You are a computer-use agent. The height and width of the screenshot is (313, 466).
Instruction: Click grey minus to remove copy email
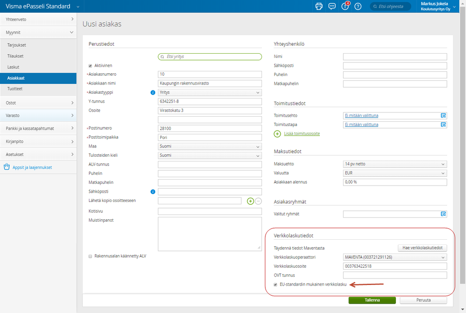point(259,202)
